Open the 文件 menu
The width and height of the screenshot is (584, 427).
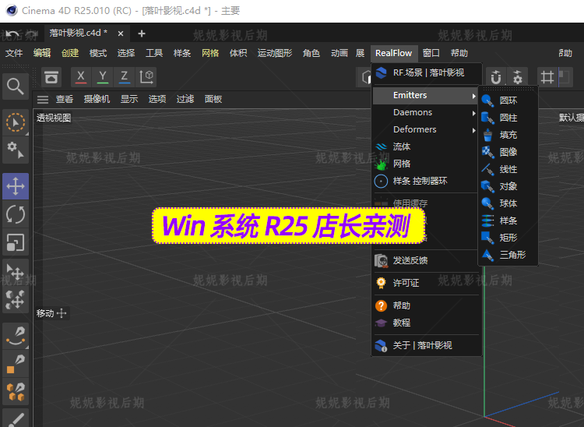14,53
